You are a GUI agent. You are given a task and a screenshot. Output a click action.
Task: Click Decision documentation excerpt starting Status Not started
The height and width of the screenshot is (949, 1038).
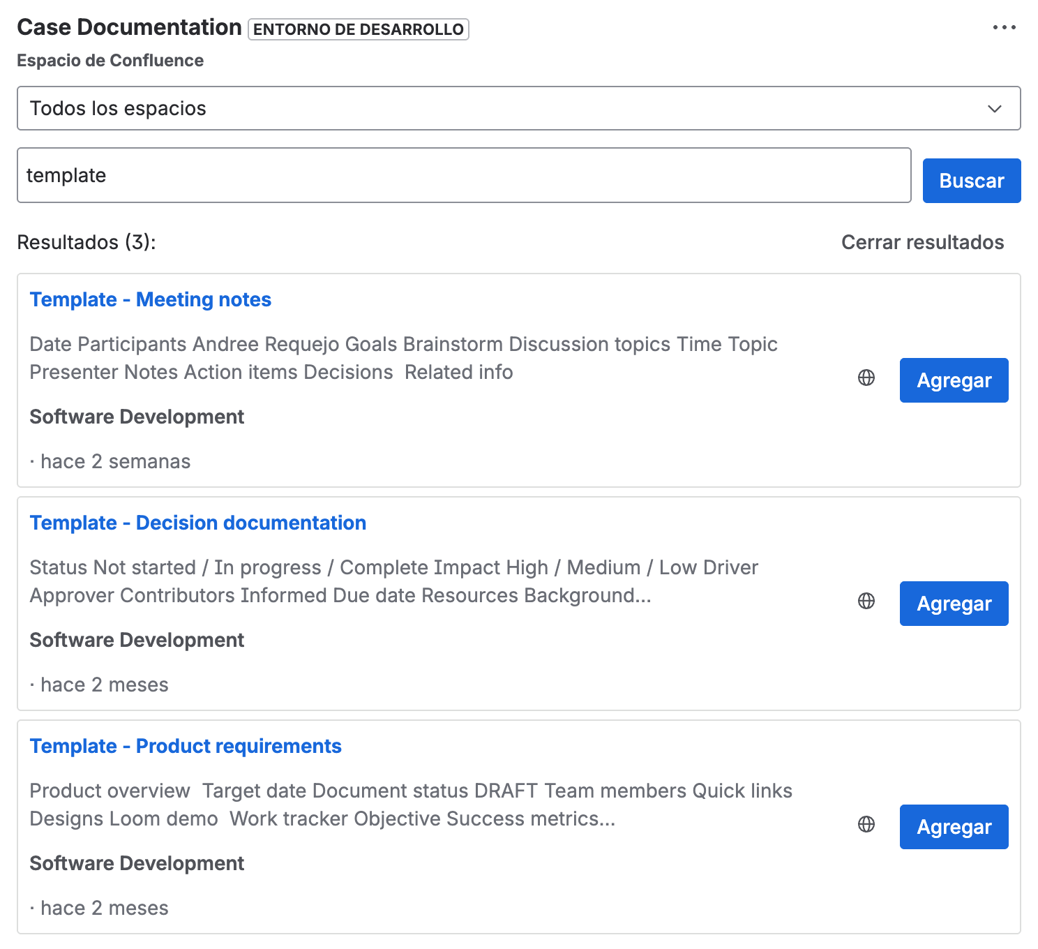[x=394, y=581]
